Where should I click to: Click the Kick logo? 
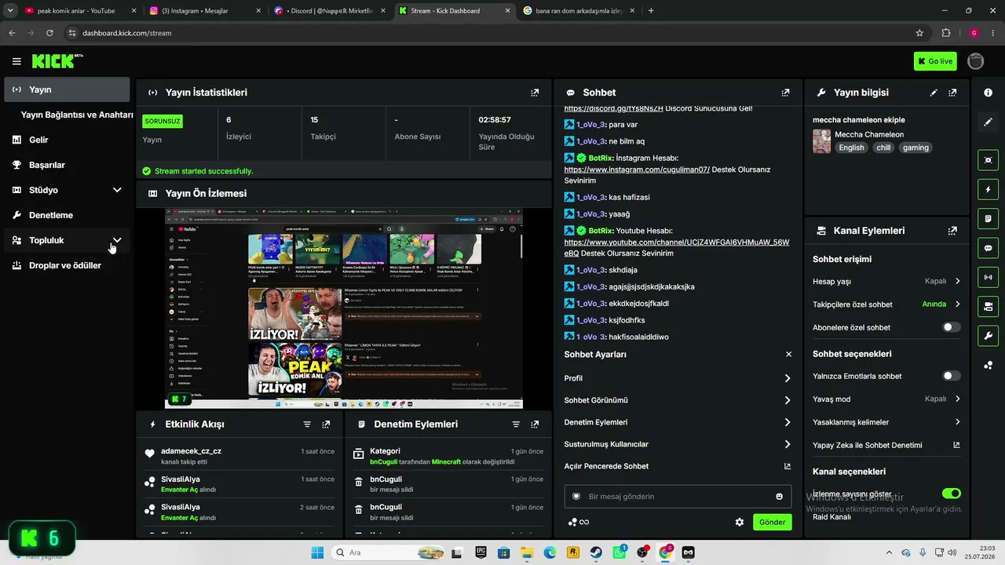(57, 61)
